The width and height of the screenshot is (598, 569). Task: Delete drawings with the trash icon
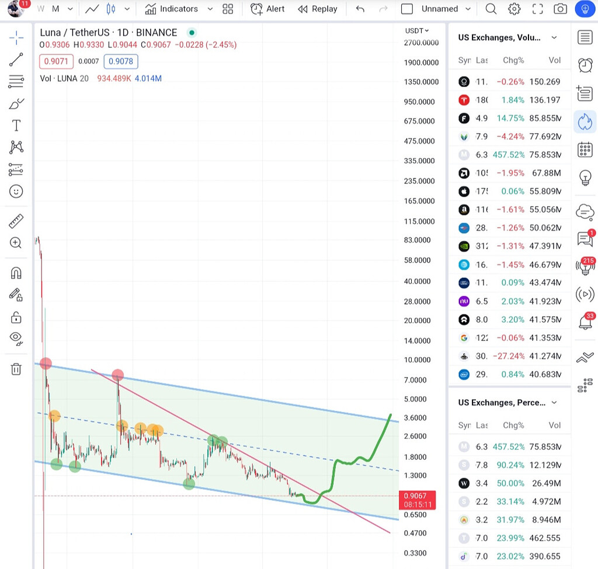(16, 369)
